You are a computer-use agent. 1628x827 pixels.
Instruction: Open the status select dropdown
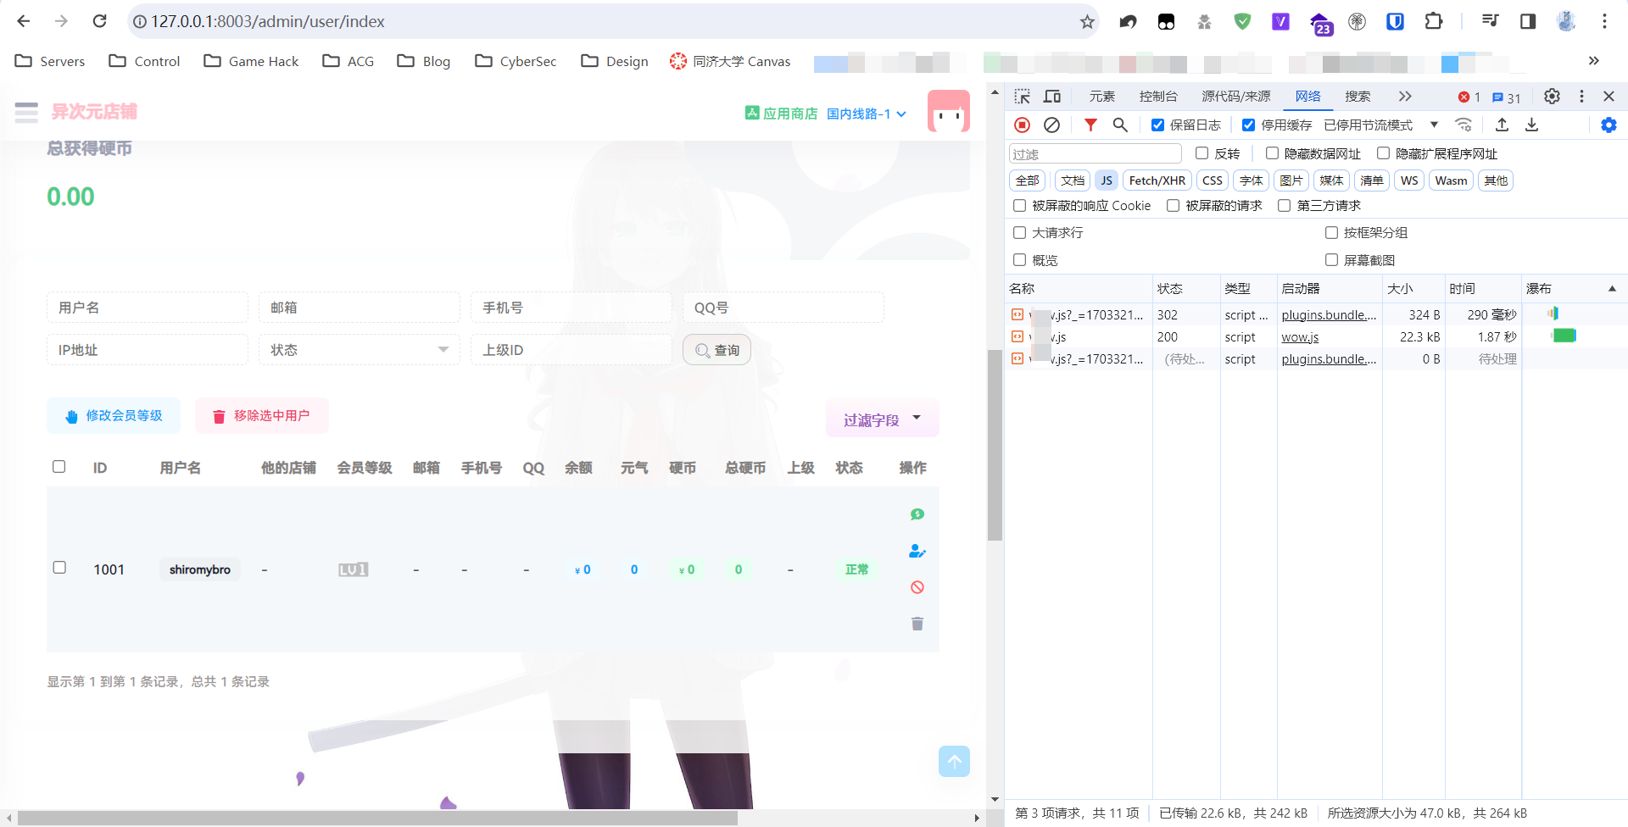pyautogui.click(x=359, y=350)
